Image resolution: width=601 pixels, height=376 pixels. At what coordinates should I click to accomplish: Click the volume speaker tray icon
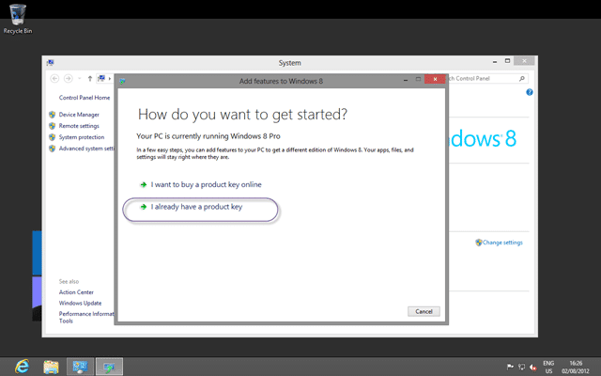point(532,368)
